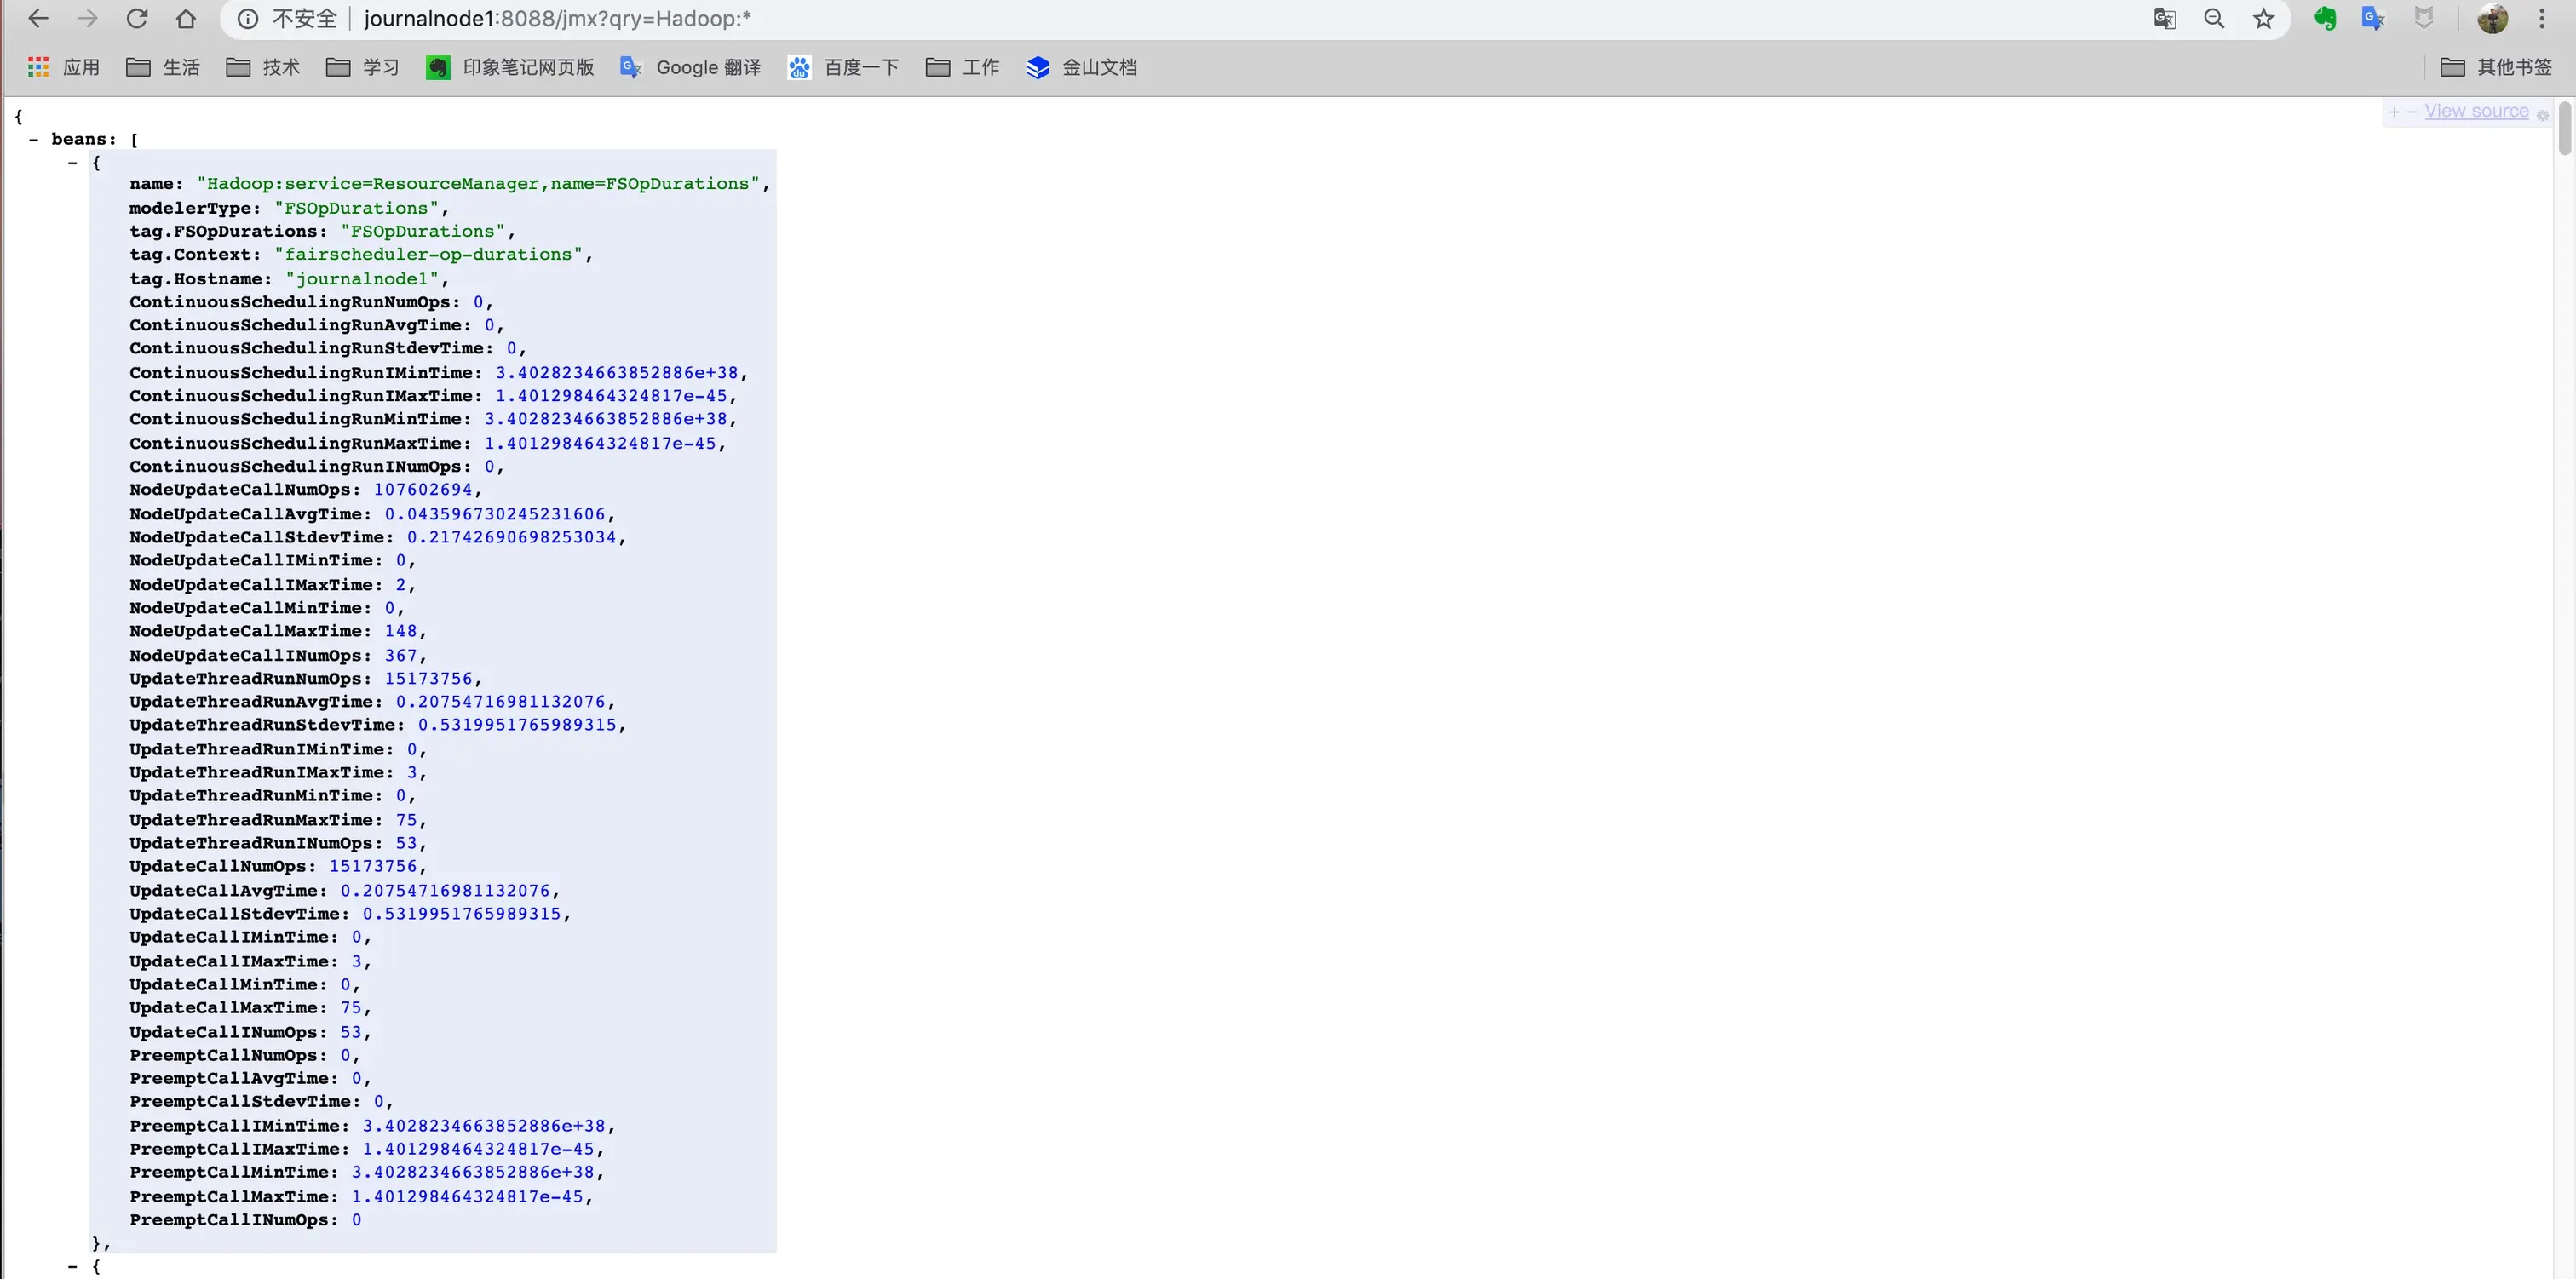Click the zoom magnifier in address bar

pos(2214,18)
